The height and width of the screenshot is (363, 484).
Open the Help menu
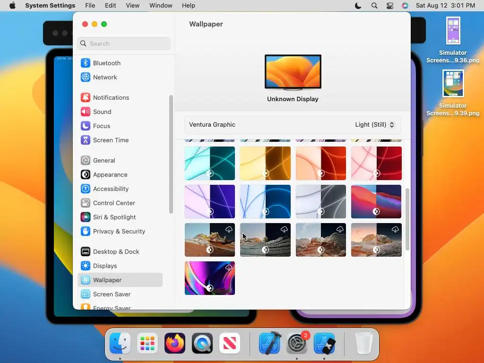pyautogui.click(x=188, y=6)
